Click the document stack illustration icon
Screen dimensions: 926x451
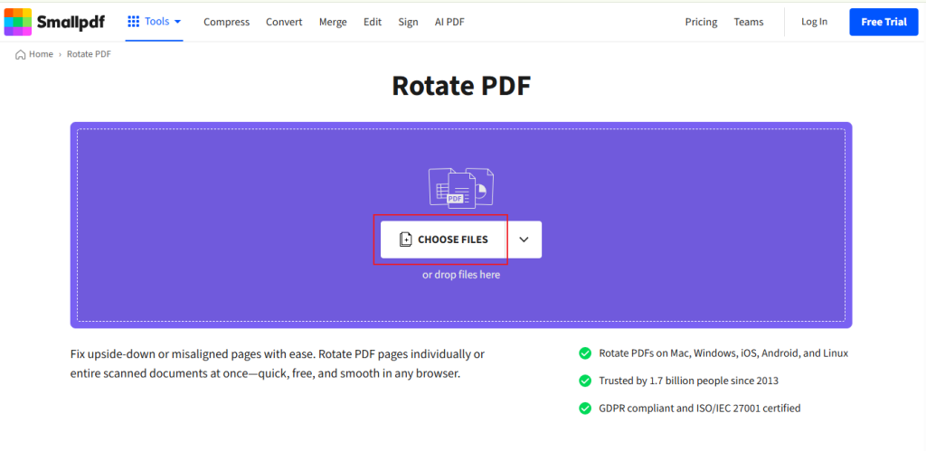click(460, 188)
